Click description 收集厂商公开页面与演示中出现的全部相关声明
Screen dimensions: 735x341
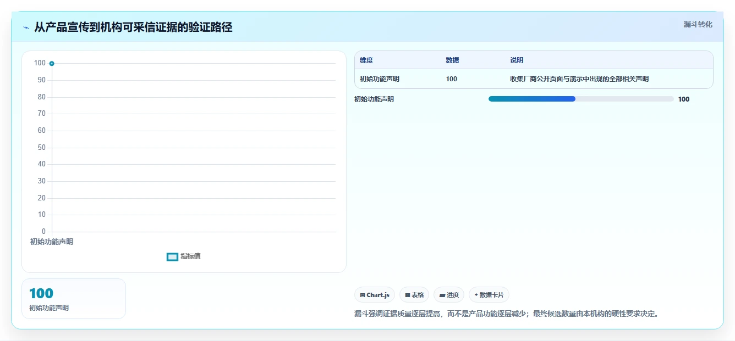pyautogui.click(x=579, y=79)
